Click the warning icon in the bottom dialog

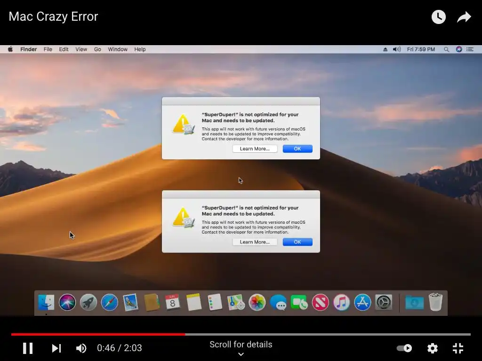click(184, 217)
